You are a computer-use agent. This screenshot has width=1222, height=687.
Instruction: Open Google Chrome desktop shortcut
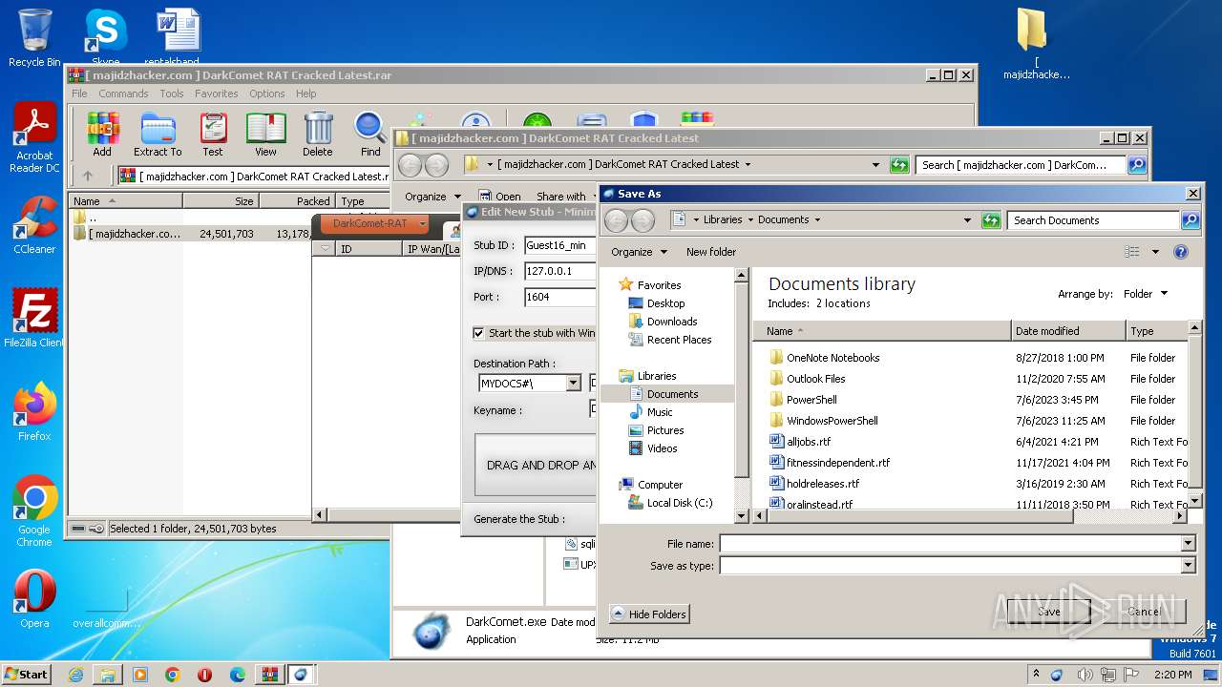(34, 510)
